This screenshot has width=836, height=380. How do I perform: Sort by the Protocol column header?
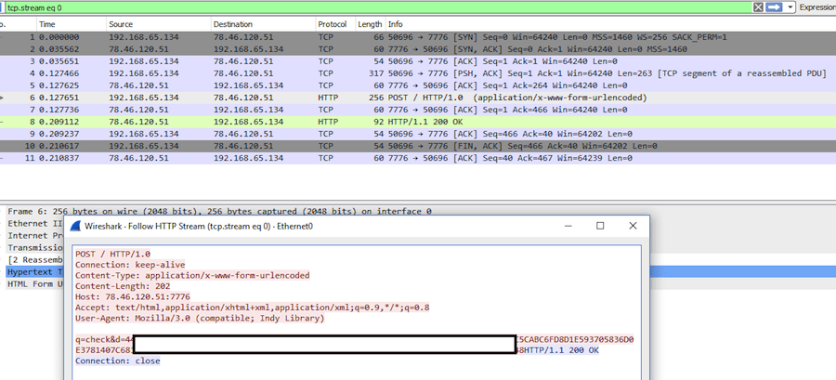pos(335,24)
